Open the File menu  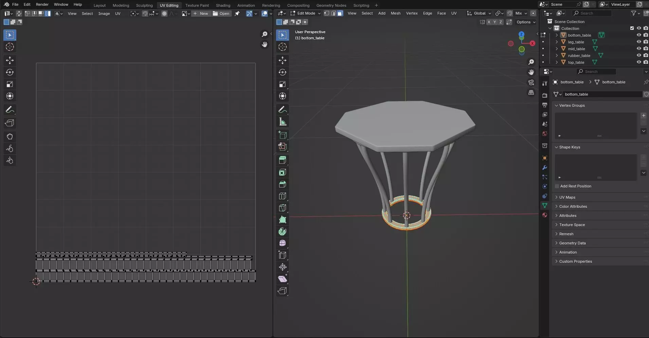(15, 4)
